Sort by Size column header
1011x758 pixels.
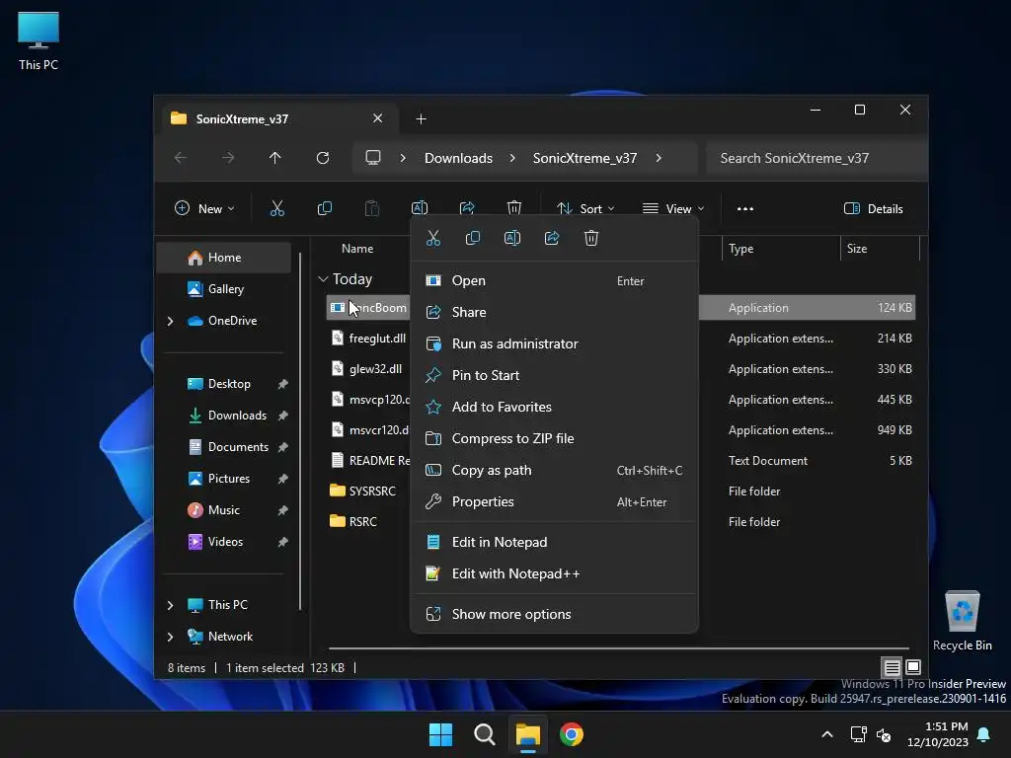coord(879,249)
